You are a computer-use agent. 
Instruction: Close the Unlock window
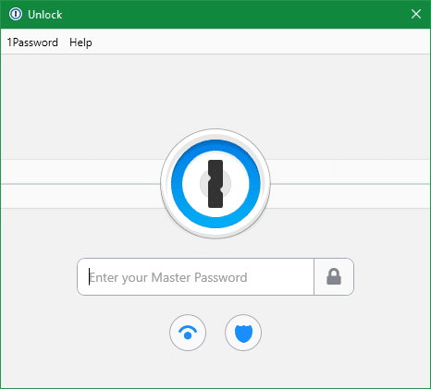pyautogui.click(x=416, y=14)
